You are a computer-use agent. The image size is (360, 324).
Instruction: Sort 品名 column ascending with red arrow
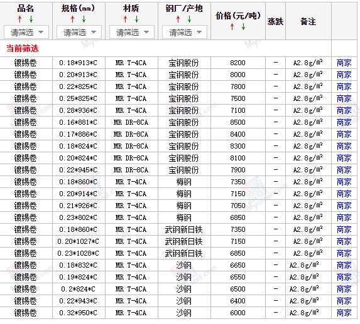pyautogui.click(x=20, y=19)
